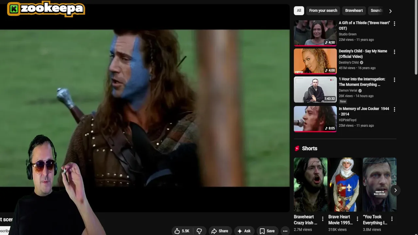Click the 2.7M views text under short
Screen dimensions: 418x235
pos(303,229)
